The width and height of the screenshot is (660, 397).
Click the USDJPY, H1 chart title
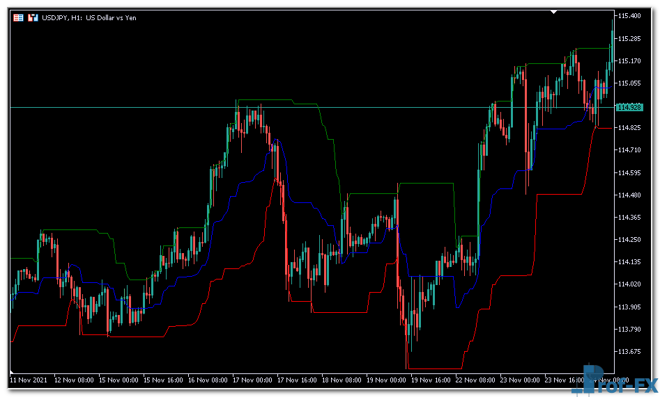click(x=91, y=17)
